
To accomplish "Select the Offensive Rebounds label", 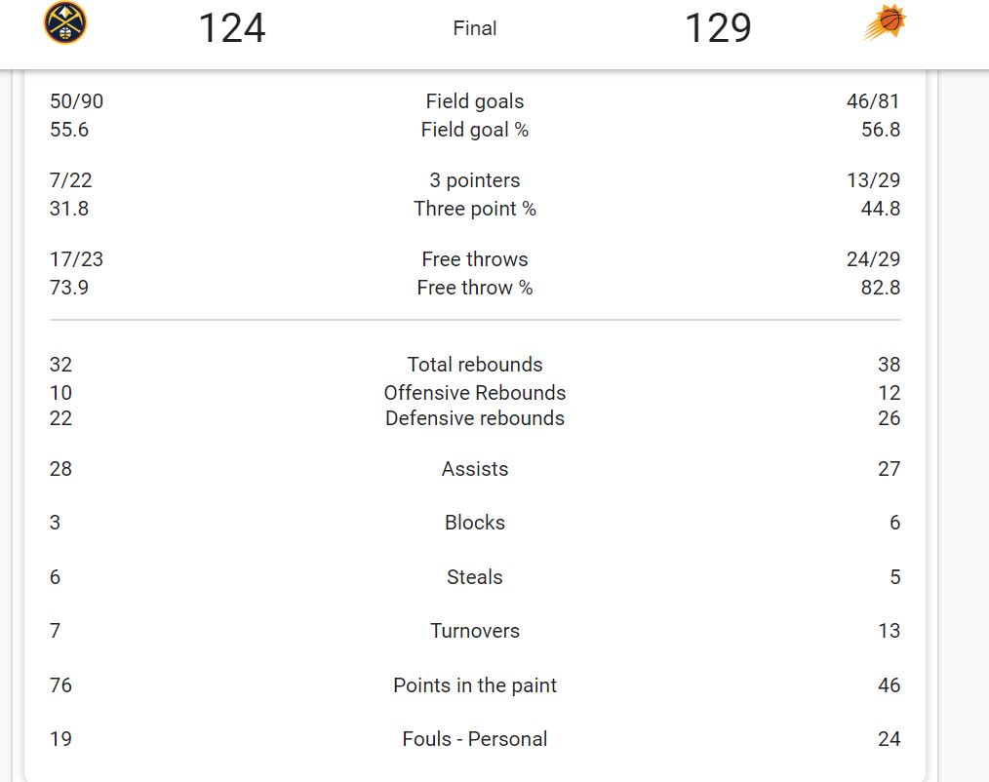I will point(475,393).
